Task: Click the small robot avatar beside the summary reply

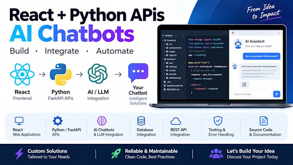Action: tap(235, 66)
